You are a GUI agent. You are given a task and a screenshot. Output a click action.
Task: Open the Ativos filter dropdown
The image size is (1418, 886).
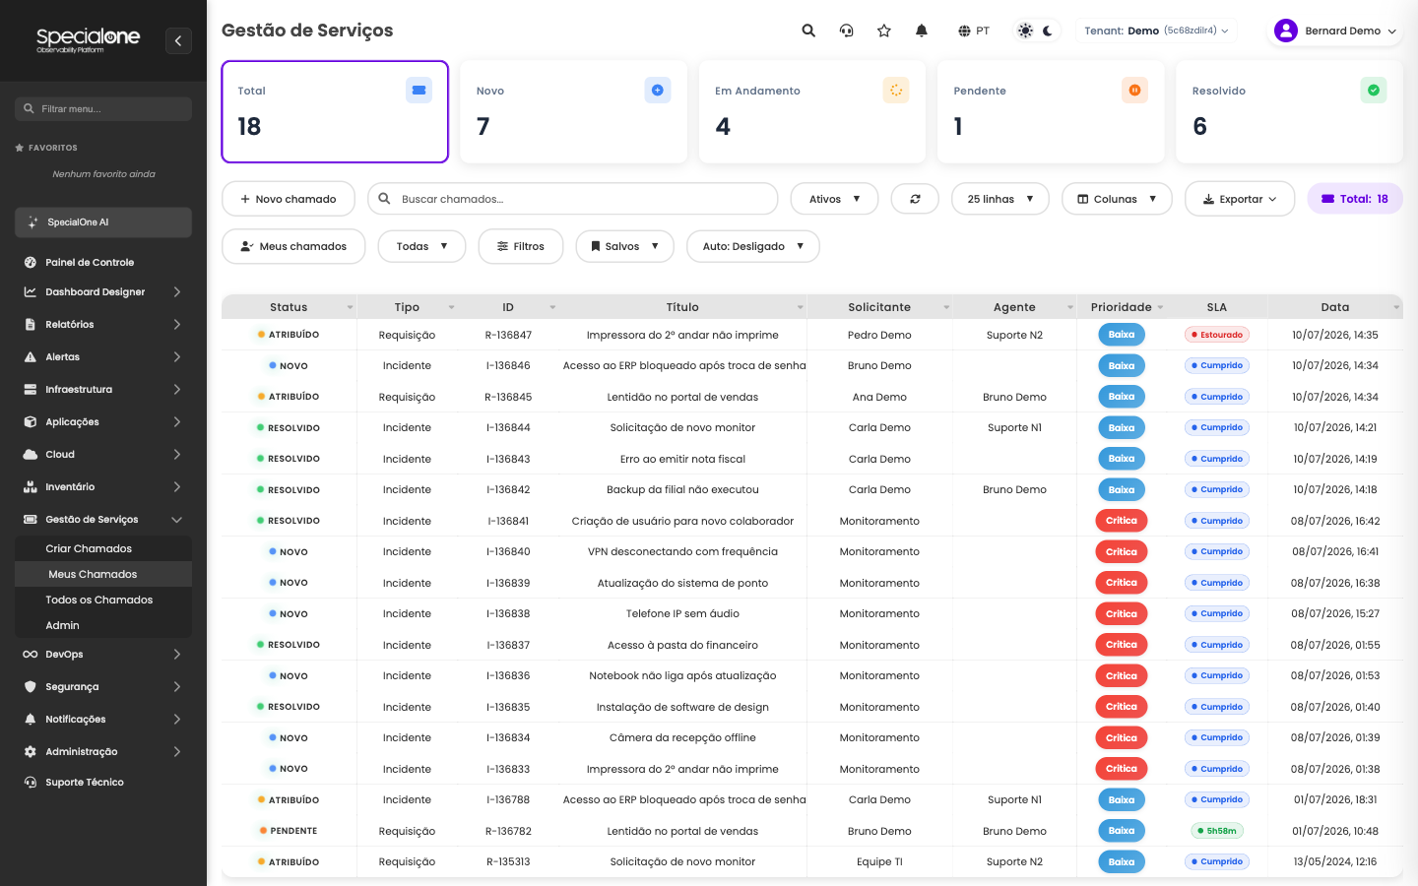pos(834,199)
